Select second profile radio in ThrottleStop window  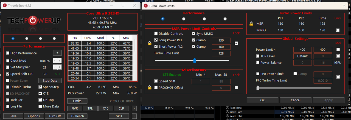pos(27,39)
